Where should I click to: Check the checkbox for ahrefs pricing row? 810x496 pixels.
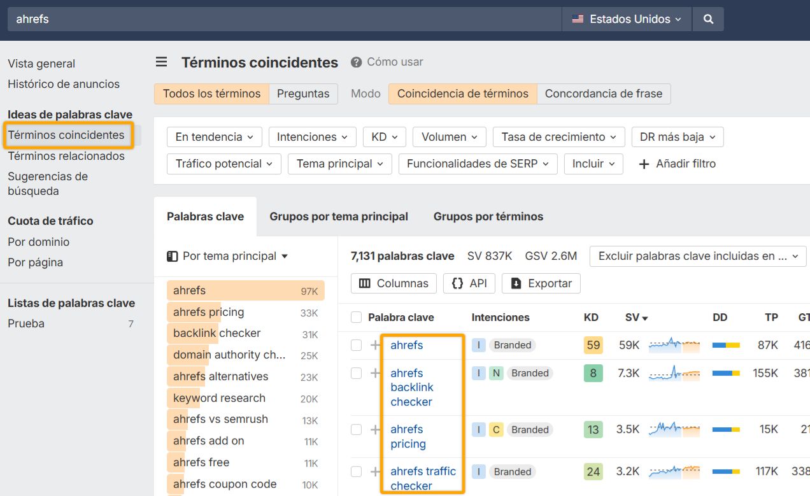click(x=356, y=429)
